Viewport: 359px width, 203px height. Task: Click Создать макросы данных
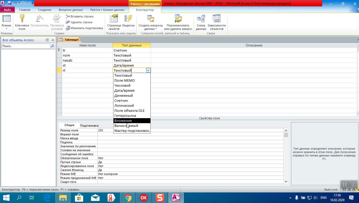pos(151,22)
